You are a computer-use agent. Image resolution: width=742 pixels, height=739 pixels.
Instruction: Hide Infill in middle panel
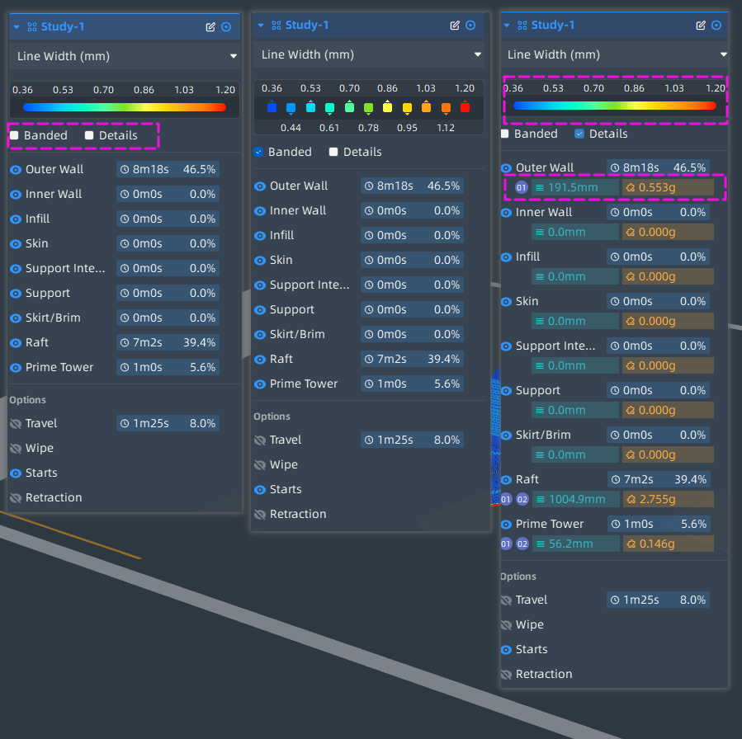pyautogui.click(x=260, y=236)
